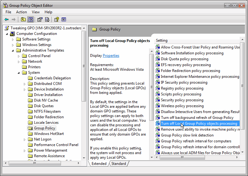The height and width of the screenshot is (176, 248).
Task: Click the icon beside Folder Redirection policy processing
Action: (x=158, y=71)
